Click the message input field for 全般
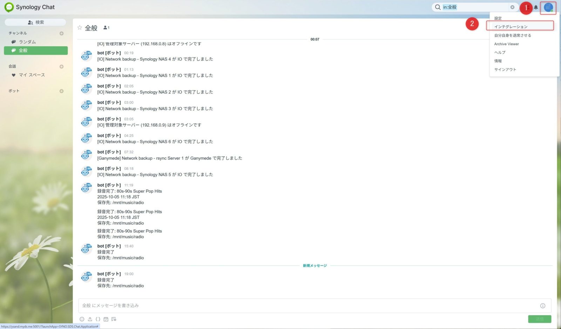Image resolution: width=561 pixels, height=329 pixels. (x=309, y=306)
